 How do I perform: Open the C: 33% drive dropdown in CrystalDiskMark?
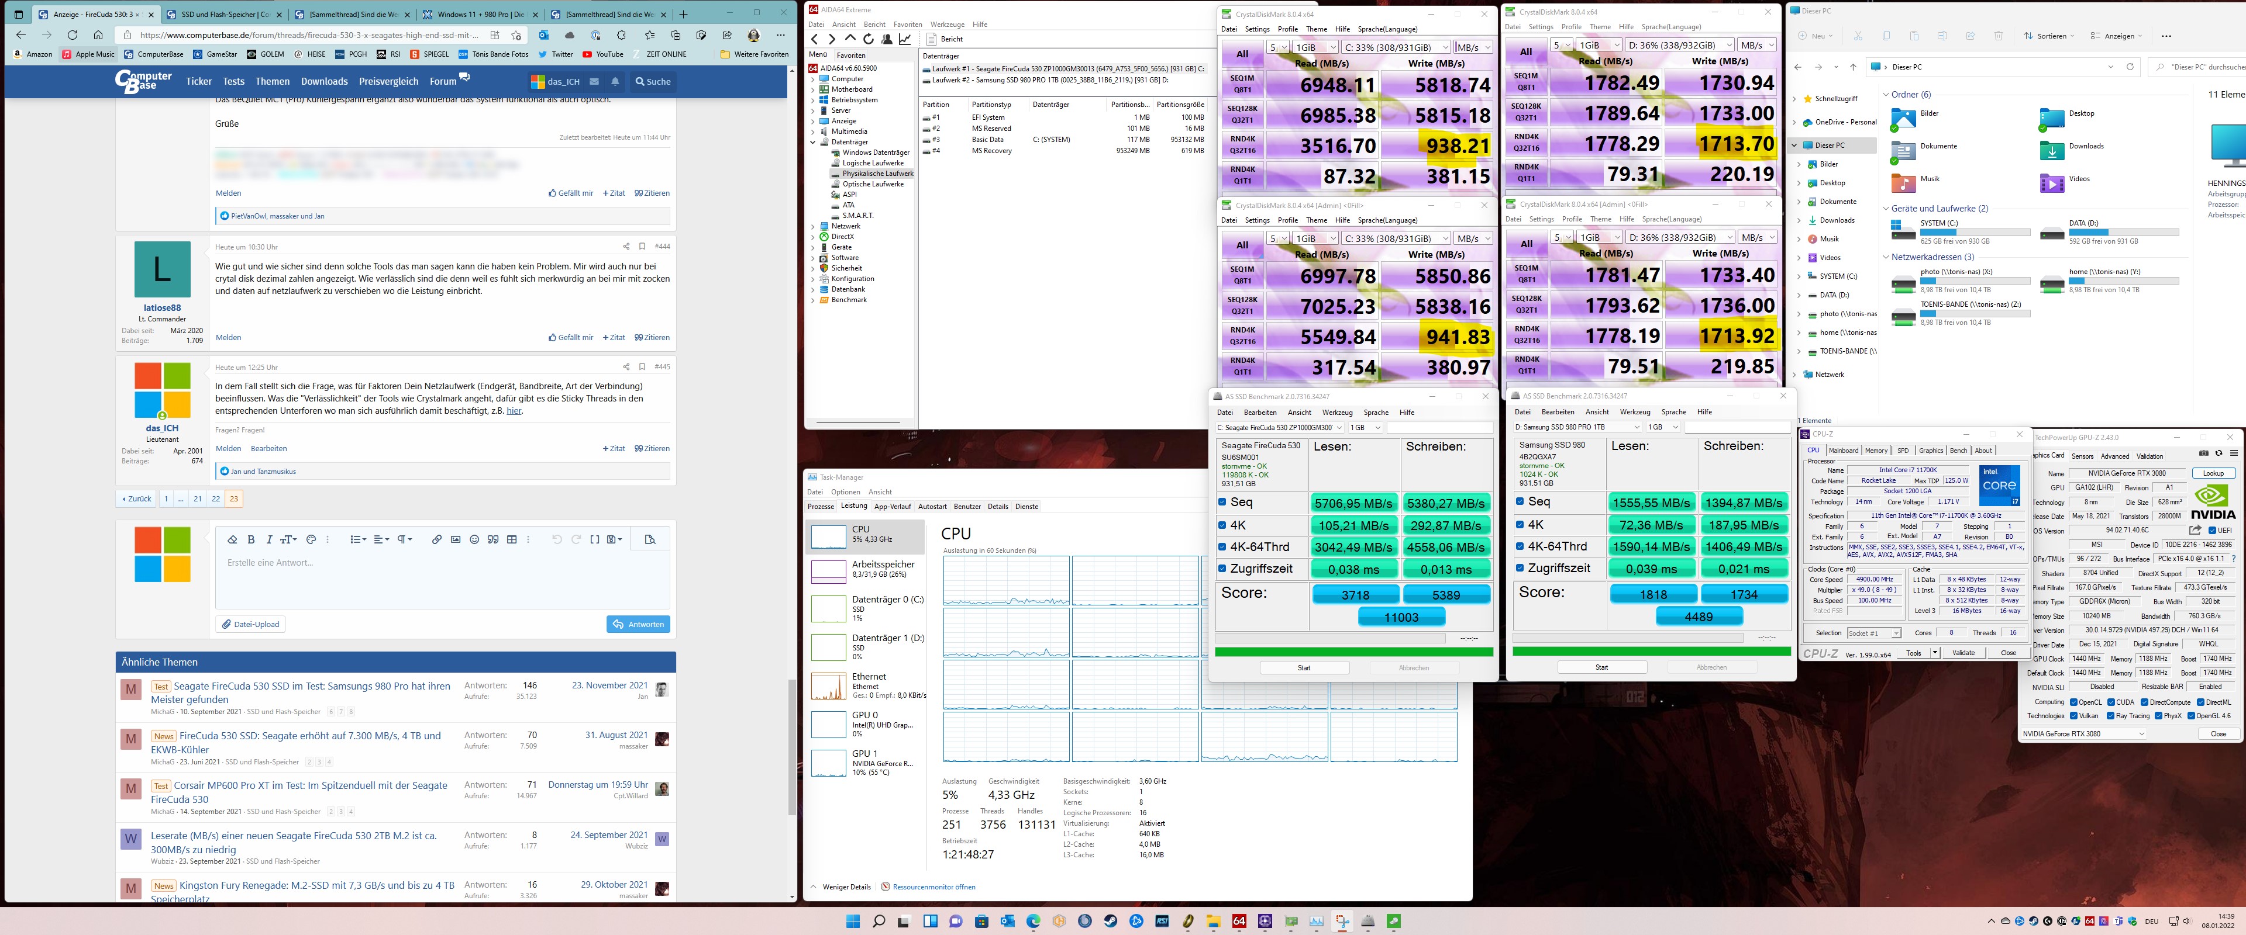1395,47
